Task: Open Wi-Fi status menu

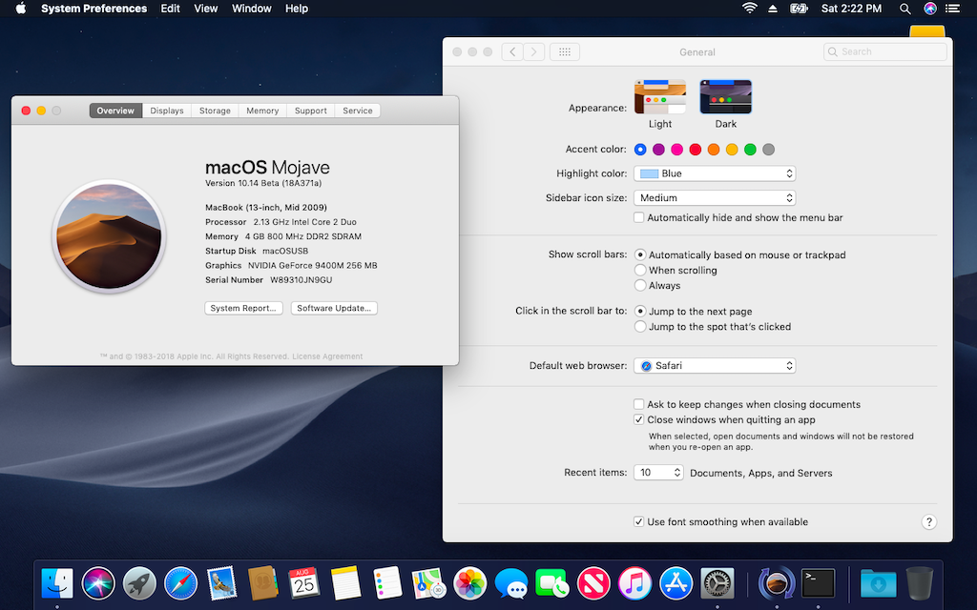Action: point(750,8)
